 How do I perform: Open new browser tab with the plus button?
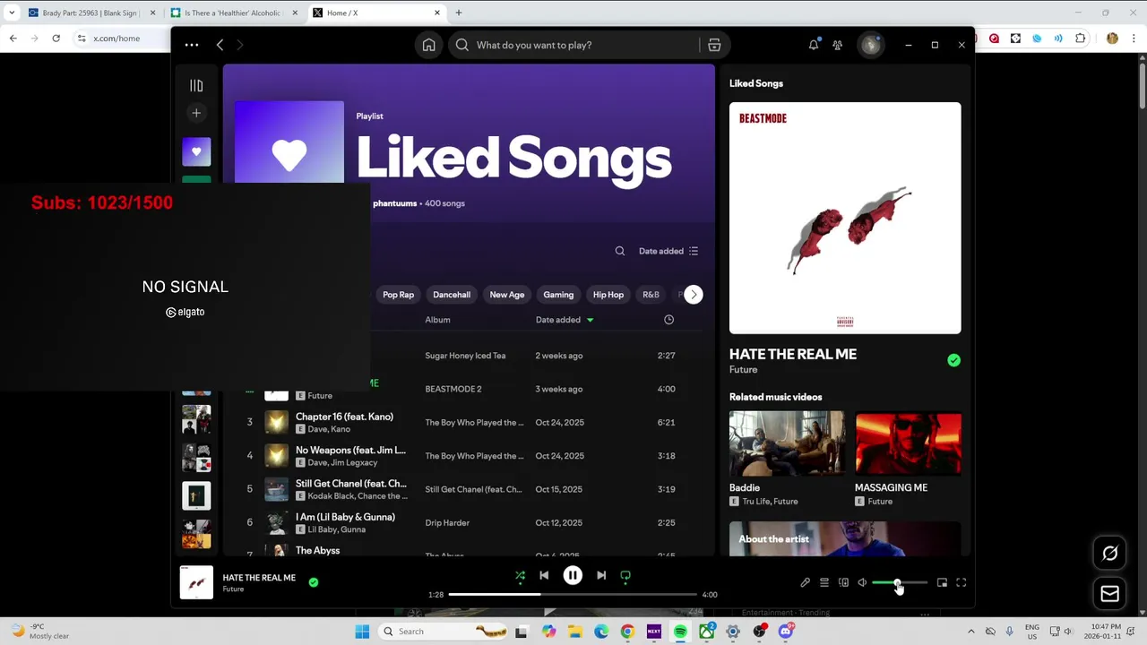pyautogui.click(x=459, y=13)
